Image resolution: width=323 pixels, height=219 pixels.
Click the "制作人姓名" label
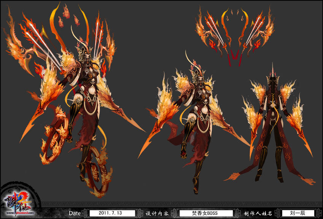pos(258,213)
